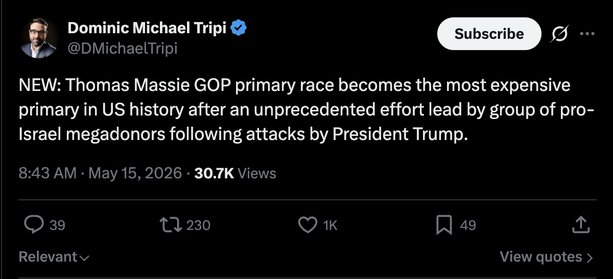Toggle the heart like icon
The image size is (613, 279).
308,225
